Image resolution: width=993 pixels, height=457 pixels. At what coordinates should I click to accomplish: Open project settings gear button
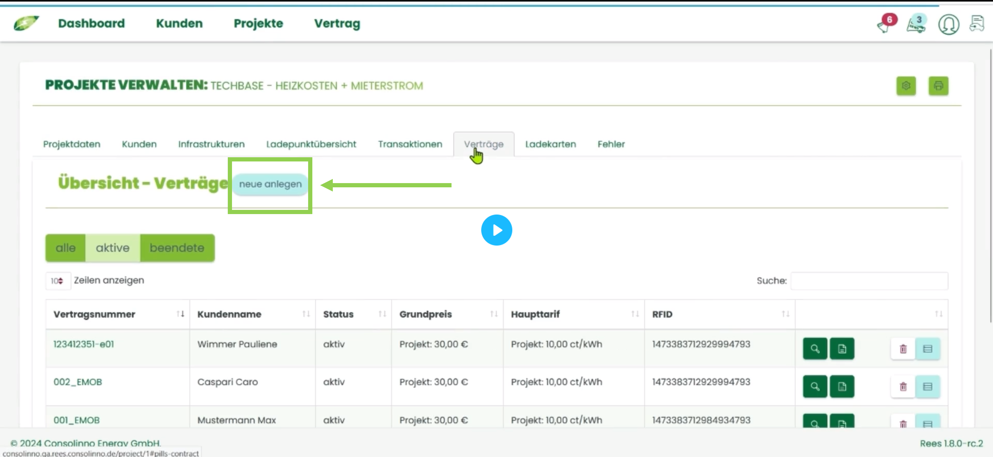point(906,85)
